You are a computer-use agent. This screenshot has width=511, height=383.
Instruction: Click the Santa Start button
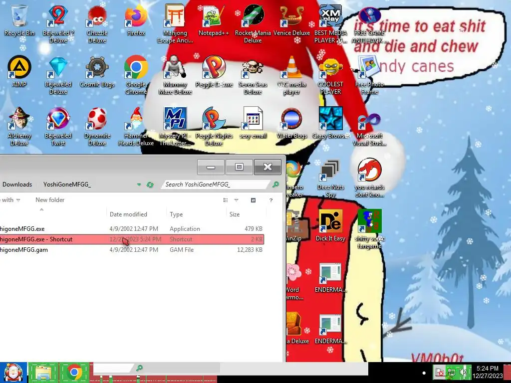[x=13, y=373]
